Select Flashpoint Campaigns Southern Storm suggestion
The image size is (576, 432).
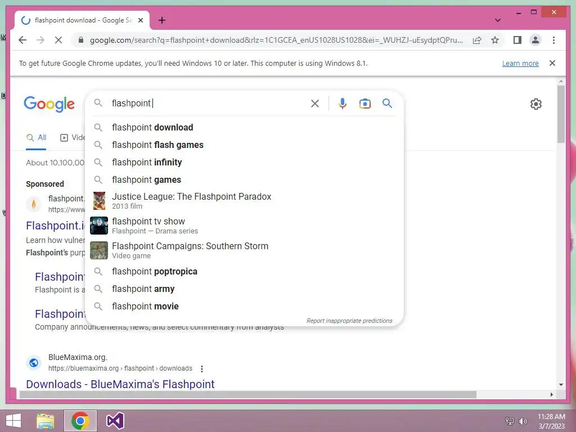point(244,250)
